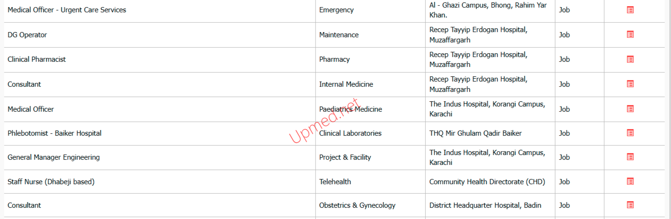Click details icon for Paediatrics Medical Officer
The height and width of the screenshot is (219, 671).
630,109
